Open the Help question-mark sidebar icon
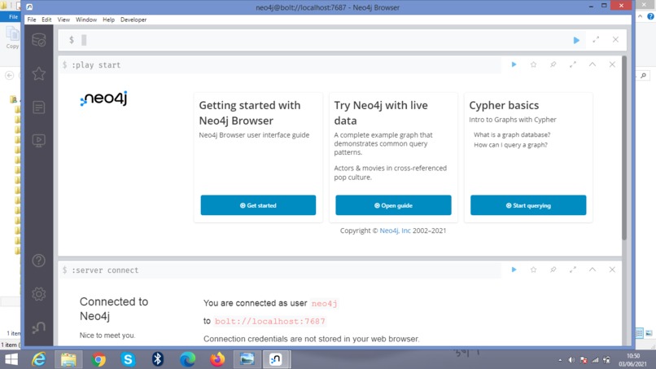 pos(38,261)
